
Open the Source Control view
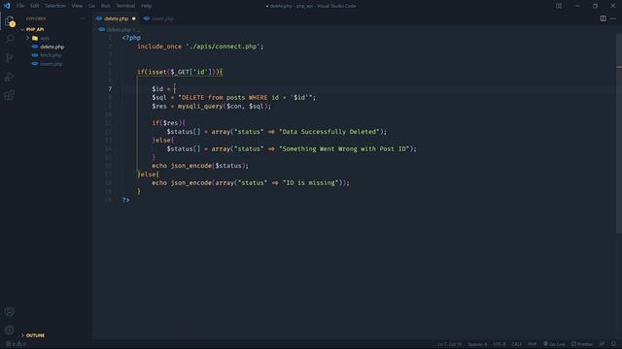[10, 58]
